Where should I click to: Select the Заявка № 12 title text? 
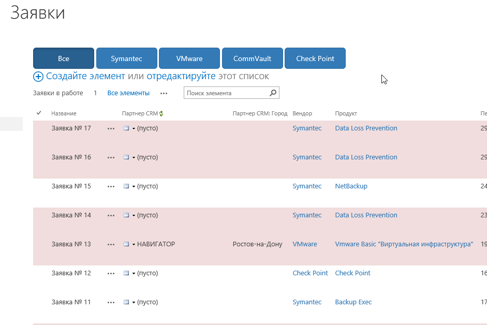tap(71, 273)
